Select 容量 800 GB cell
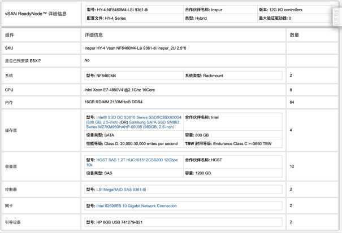Image resolution: width=342 pixels, height=233 pixels. click(x=233, y=135)
